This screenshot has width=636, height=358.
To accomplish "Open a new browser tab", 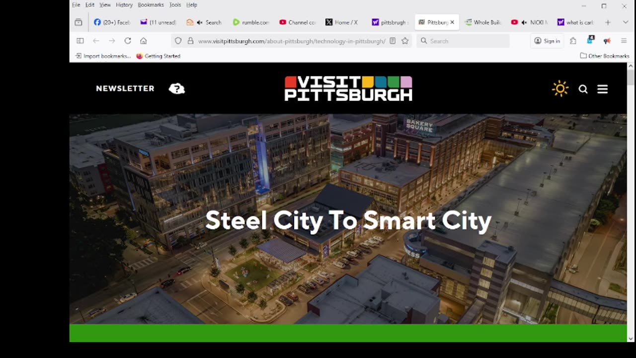I will (607, 22).
